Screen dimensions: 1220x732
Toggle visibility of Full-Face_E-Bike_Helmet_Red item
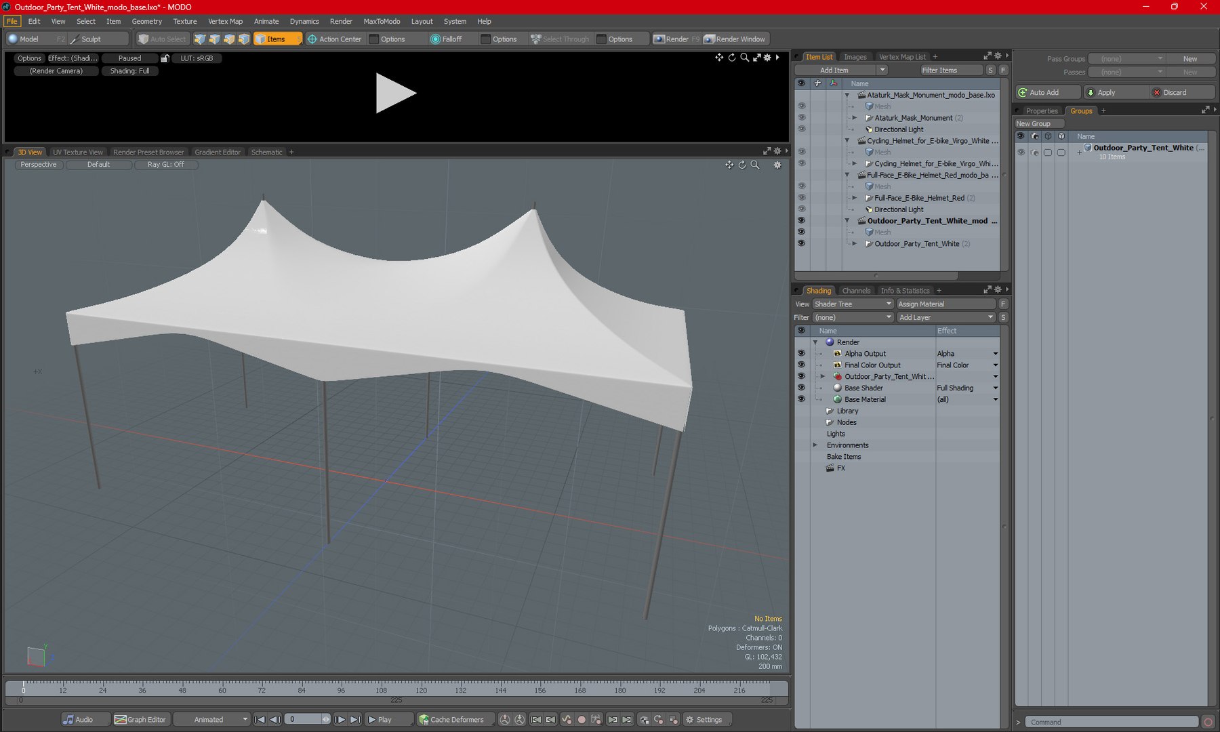[801, 198]
